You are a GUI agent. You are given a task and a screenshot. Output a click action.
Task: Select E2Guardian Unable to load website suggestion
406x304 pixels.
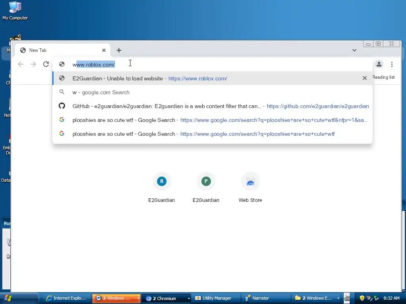tap(213, 78)
